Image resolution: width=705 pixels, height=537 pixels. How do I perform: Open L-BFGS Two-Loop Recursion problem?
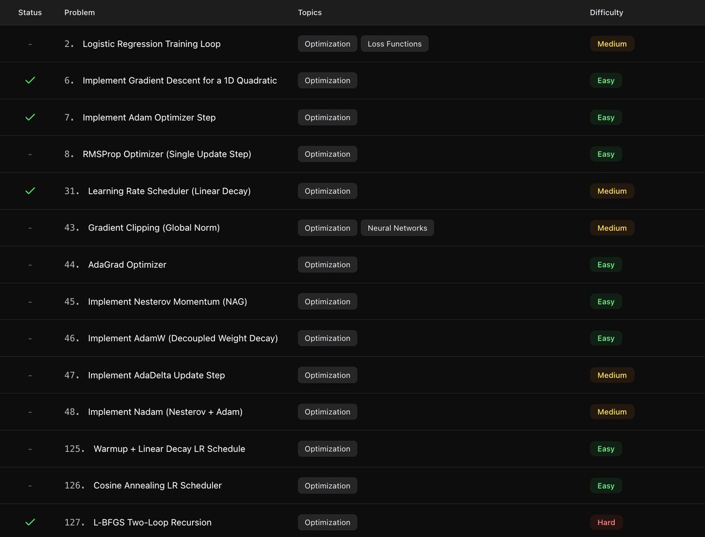coord(152,522)
